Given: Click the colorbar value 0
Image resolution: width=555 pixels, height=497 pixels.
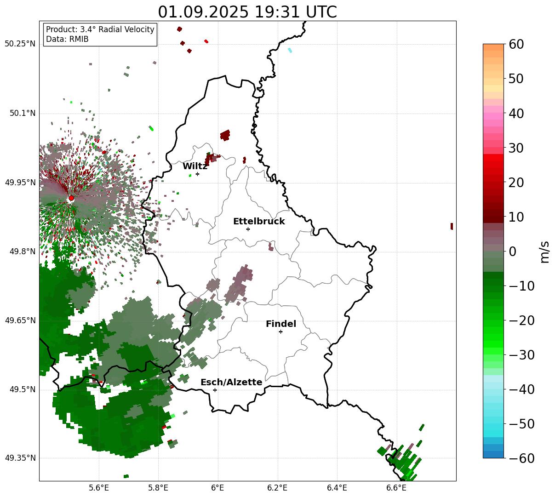Looking at the screenshot, I should pyautogui.click(x=512, y=251).
